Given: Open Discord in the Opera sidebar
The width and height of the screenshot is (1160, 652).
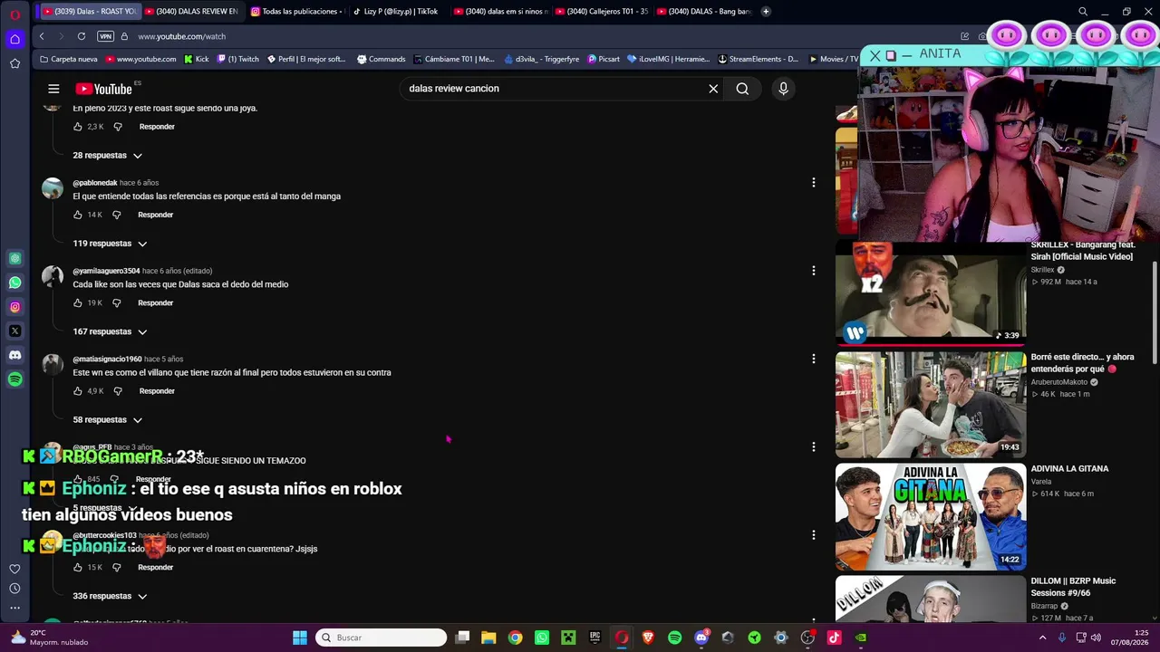Looking at the screenshot, I should pos(14,356).
